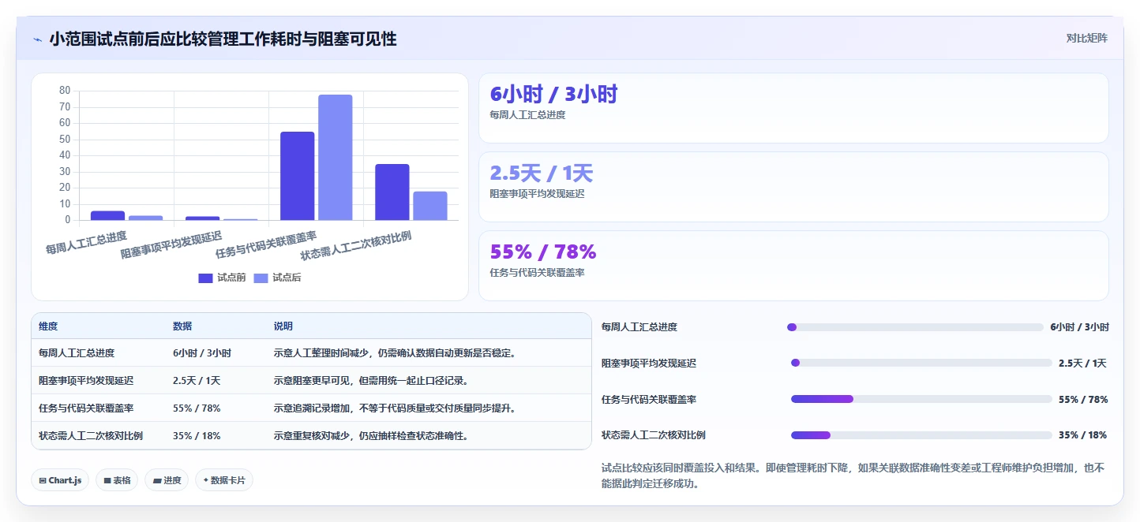Click the 进度 tag chip
Screen dimensions: 1140x522
pos(167,479)
